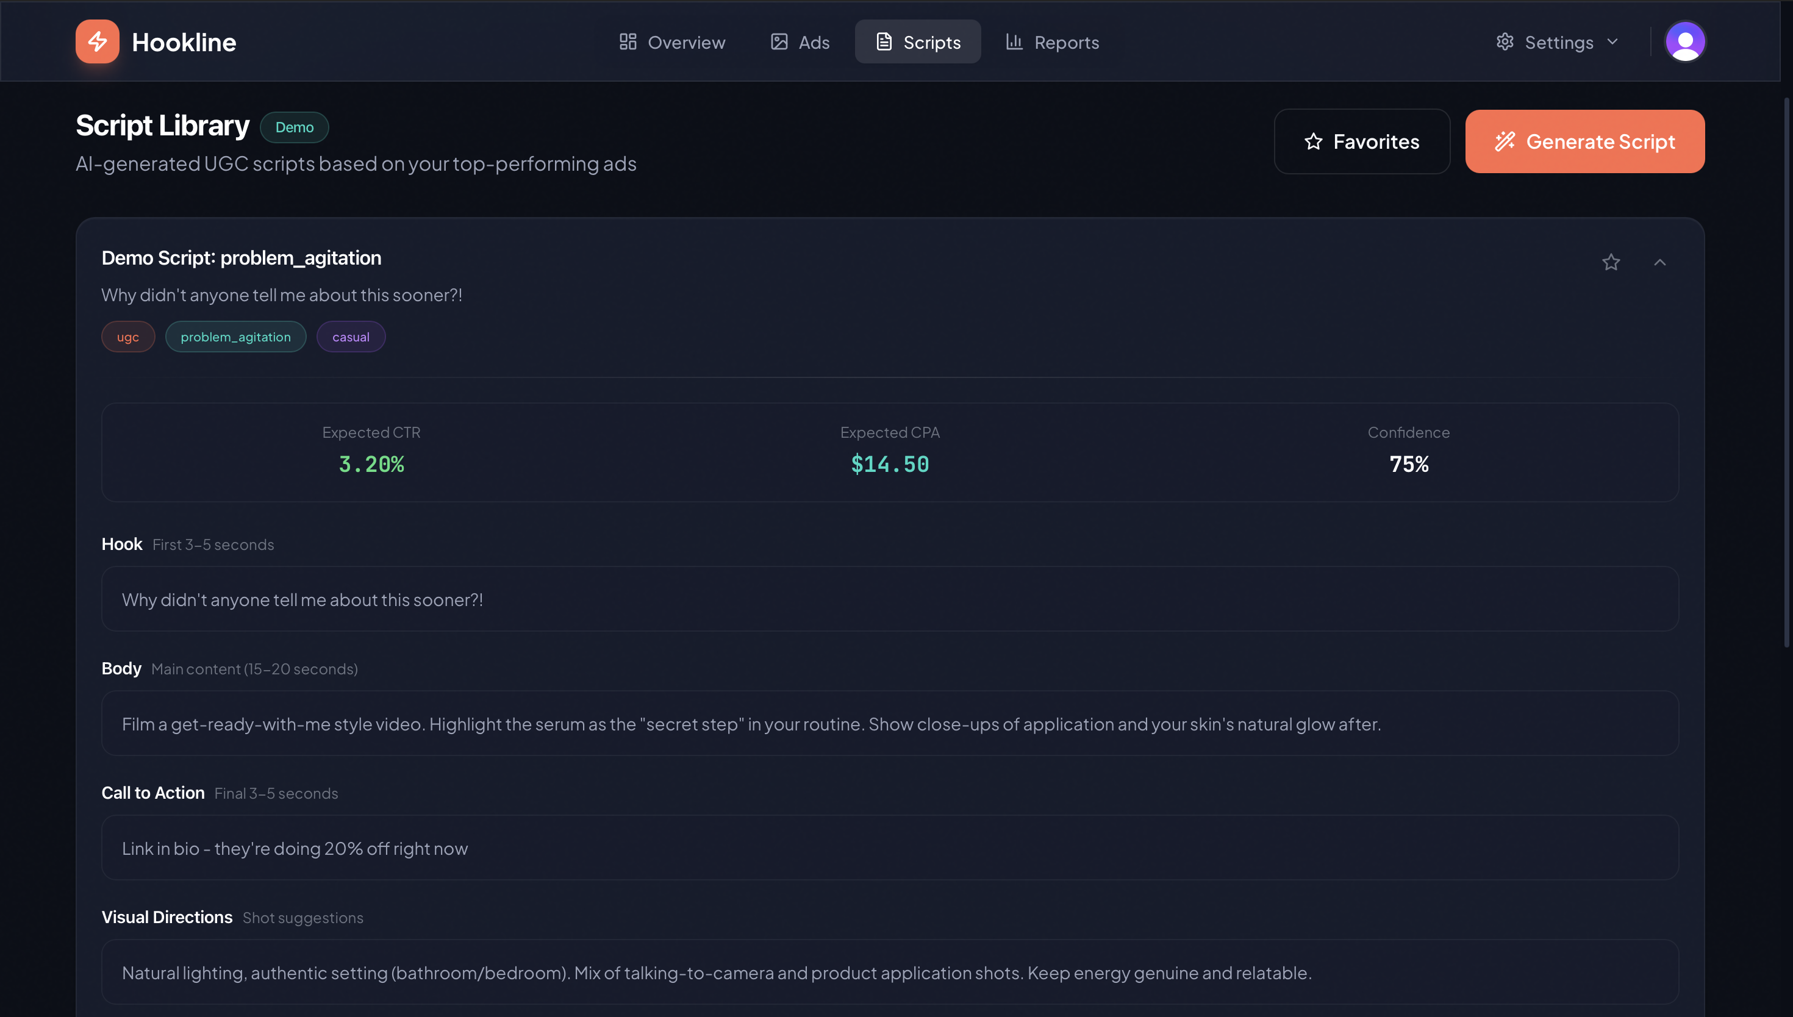Click the Reports bar chart icon
The width and height of the screenshot is (1793, 1017).
coord(1014,42)
